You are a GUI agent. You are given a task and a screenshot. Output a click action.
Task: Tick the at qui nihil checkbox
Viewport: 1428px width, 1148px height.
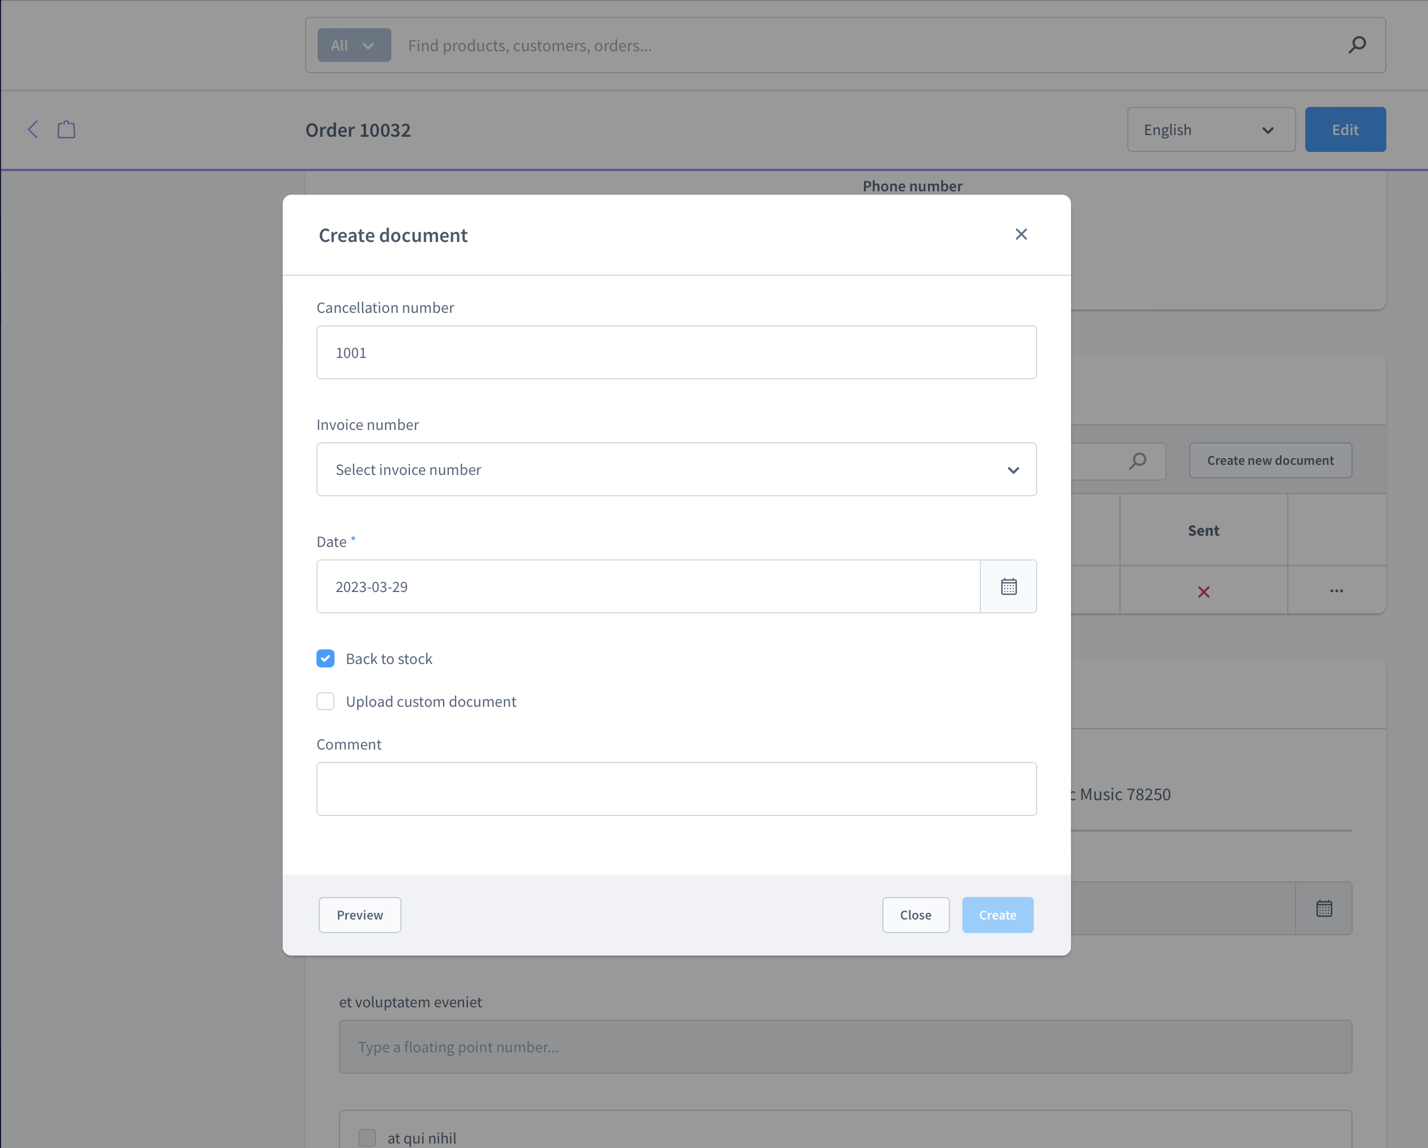pyautogui.click(x=367, y=1138)
